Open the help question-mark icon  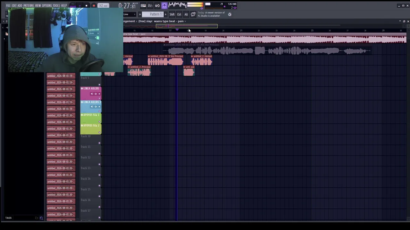(x=193, y=14)
